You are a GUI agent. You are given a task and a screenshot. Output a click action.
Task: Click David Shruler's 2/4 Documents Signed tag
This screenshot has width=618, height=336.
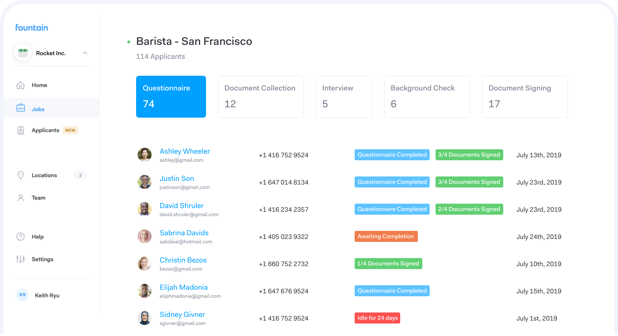coord(469,209)
